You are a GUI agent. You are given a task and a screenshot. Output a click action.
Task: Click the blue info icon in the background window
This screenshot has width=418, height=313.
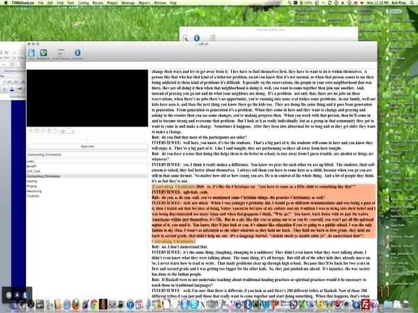click(x=197, y=38)
